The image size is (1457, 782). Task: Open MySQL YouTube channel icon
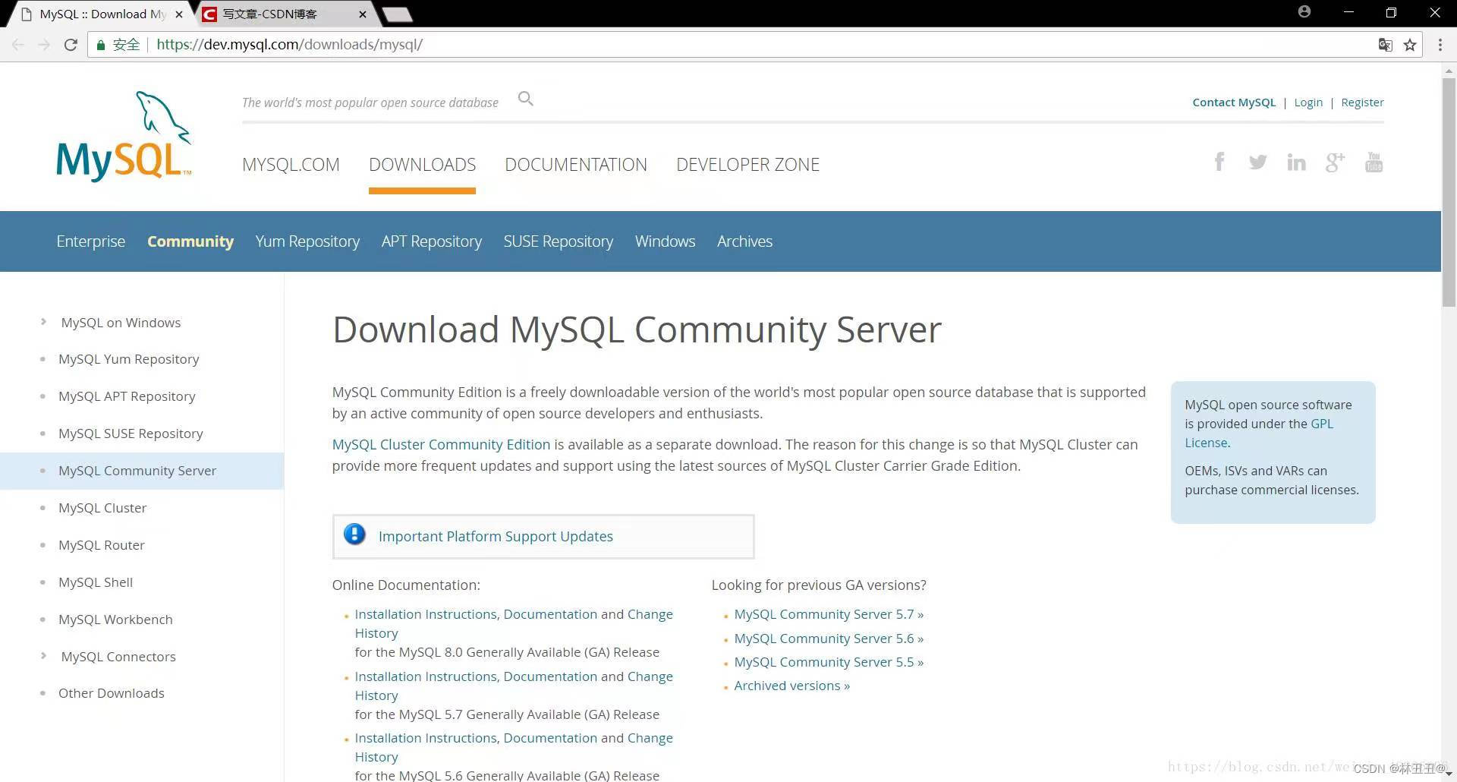(x=1374, y=162)
